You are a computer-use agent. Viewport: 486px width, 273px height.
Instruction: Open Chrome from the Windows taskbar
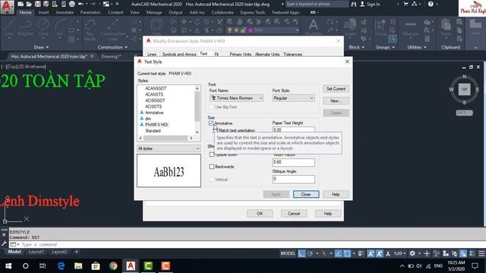pyautogui.click(x=113, y=266)
